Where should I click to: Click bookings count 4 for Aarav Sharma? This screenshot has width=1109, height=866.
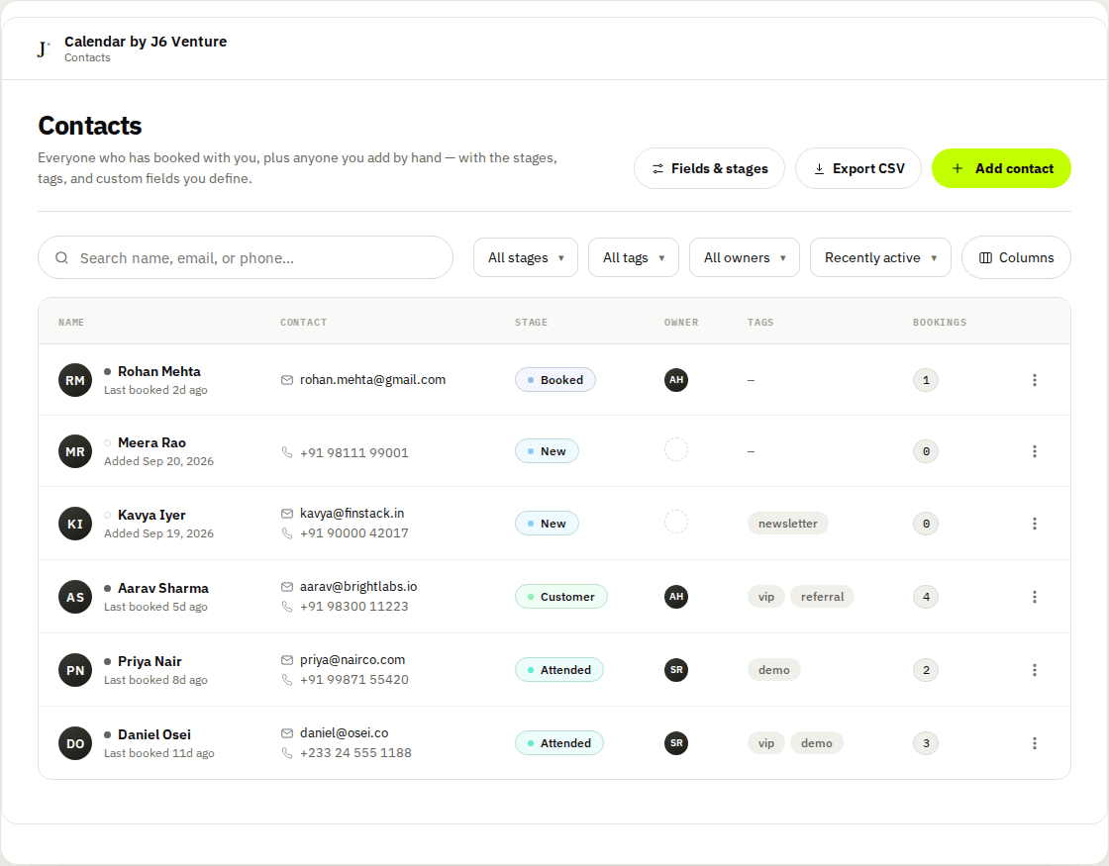coord(926,597)
